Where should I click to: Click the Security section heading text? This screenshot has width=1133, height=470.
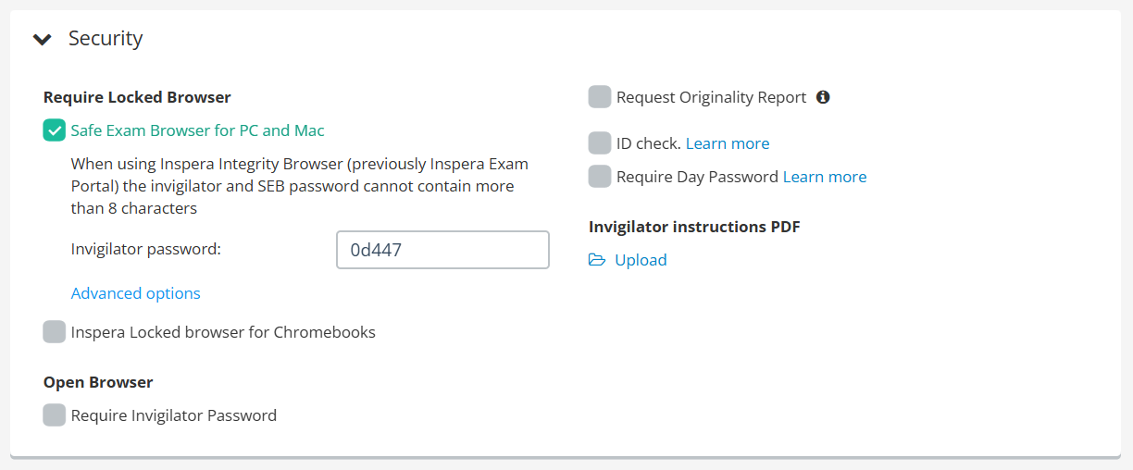coord(106,38)
